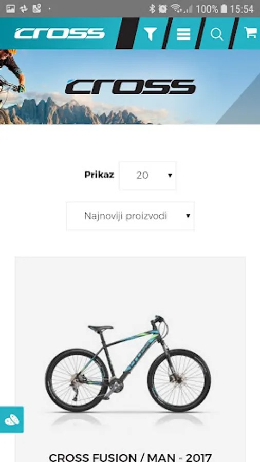Tap the battery status icon
Screen dimensions: 260x462
click(224, 9)
